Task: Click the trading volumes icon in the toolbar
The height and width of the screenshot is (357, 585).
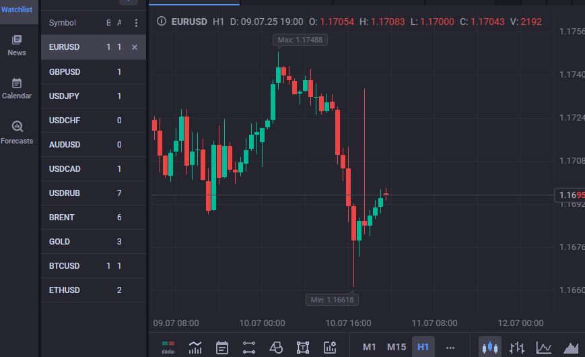Action: [168, 348]
